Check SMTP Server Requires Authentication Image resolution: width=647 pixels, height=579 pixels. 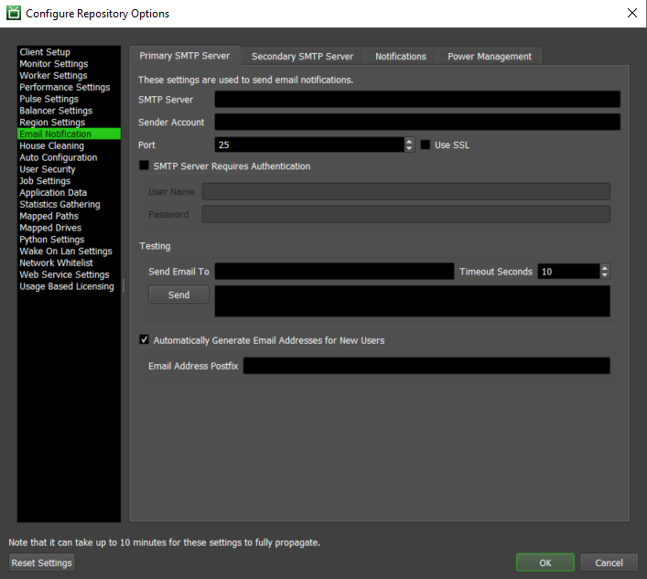click(x=144, y=166)
